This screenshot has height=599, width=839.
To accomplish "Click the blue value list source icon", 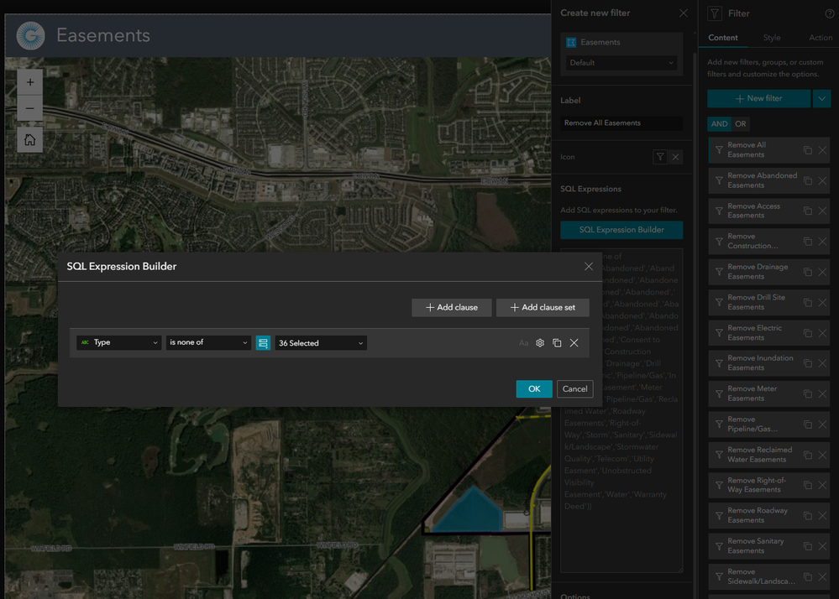I will pyautogui.click(x=263, y=343).
